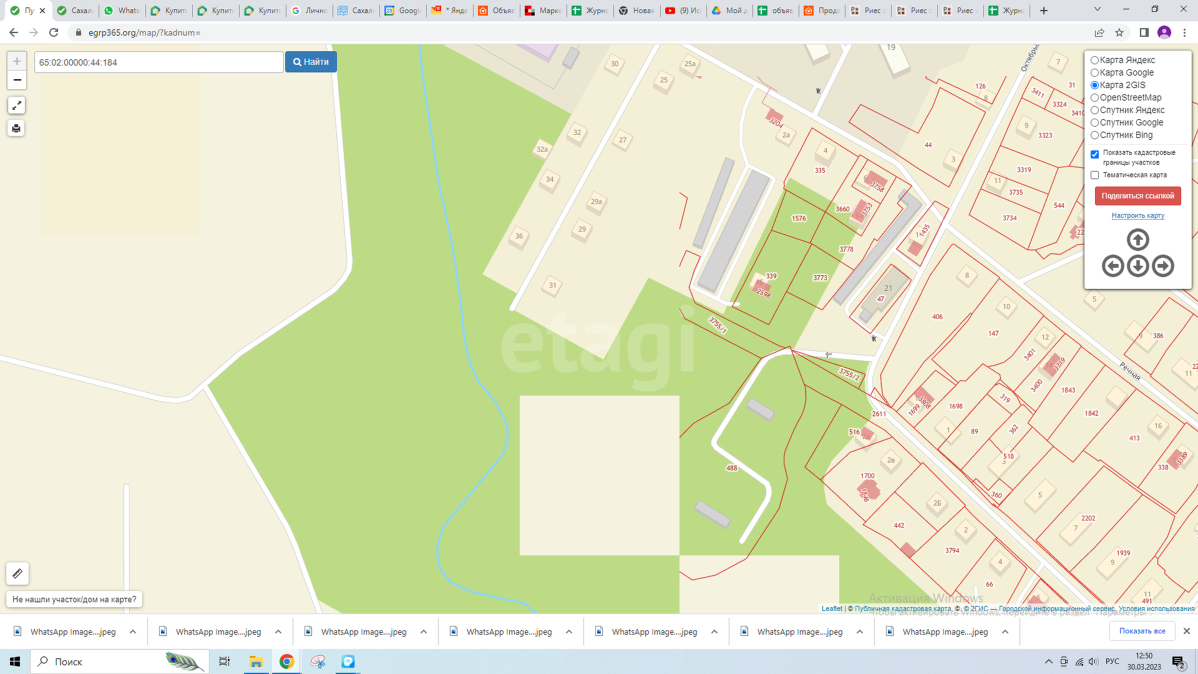Show hidden system tray icons chevron

(1048, 662)
